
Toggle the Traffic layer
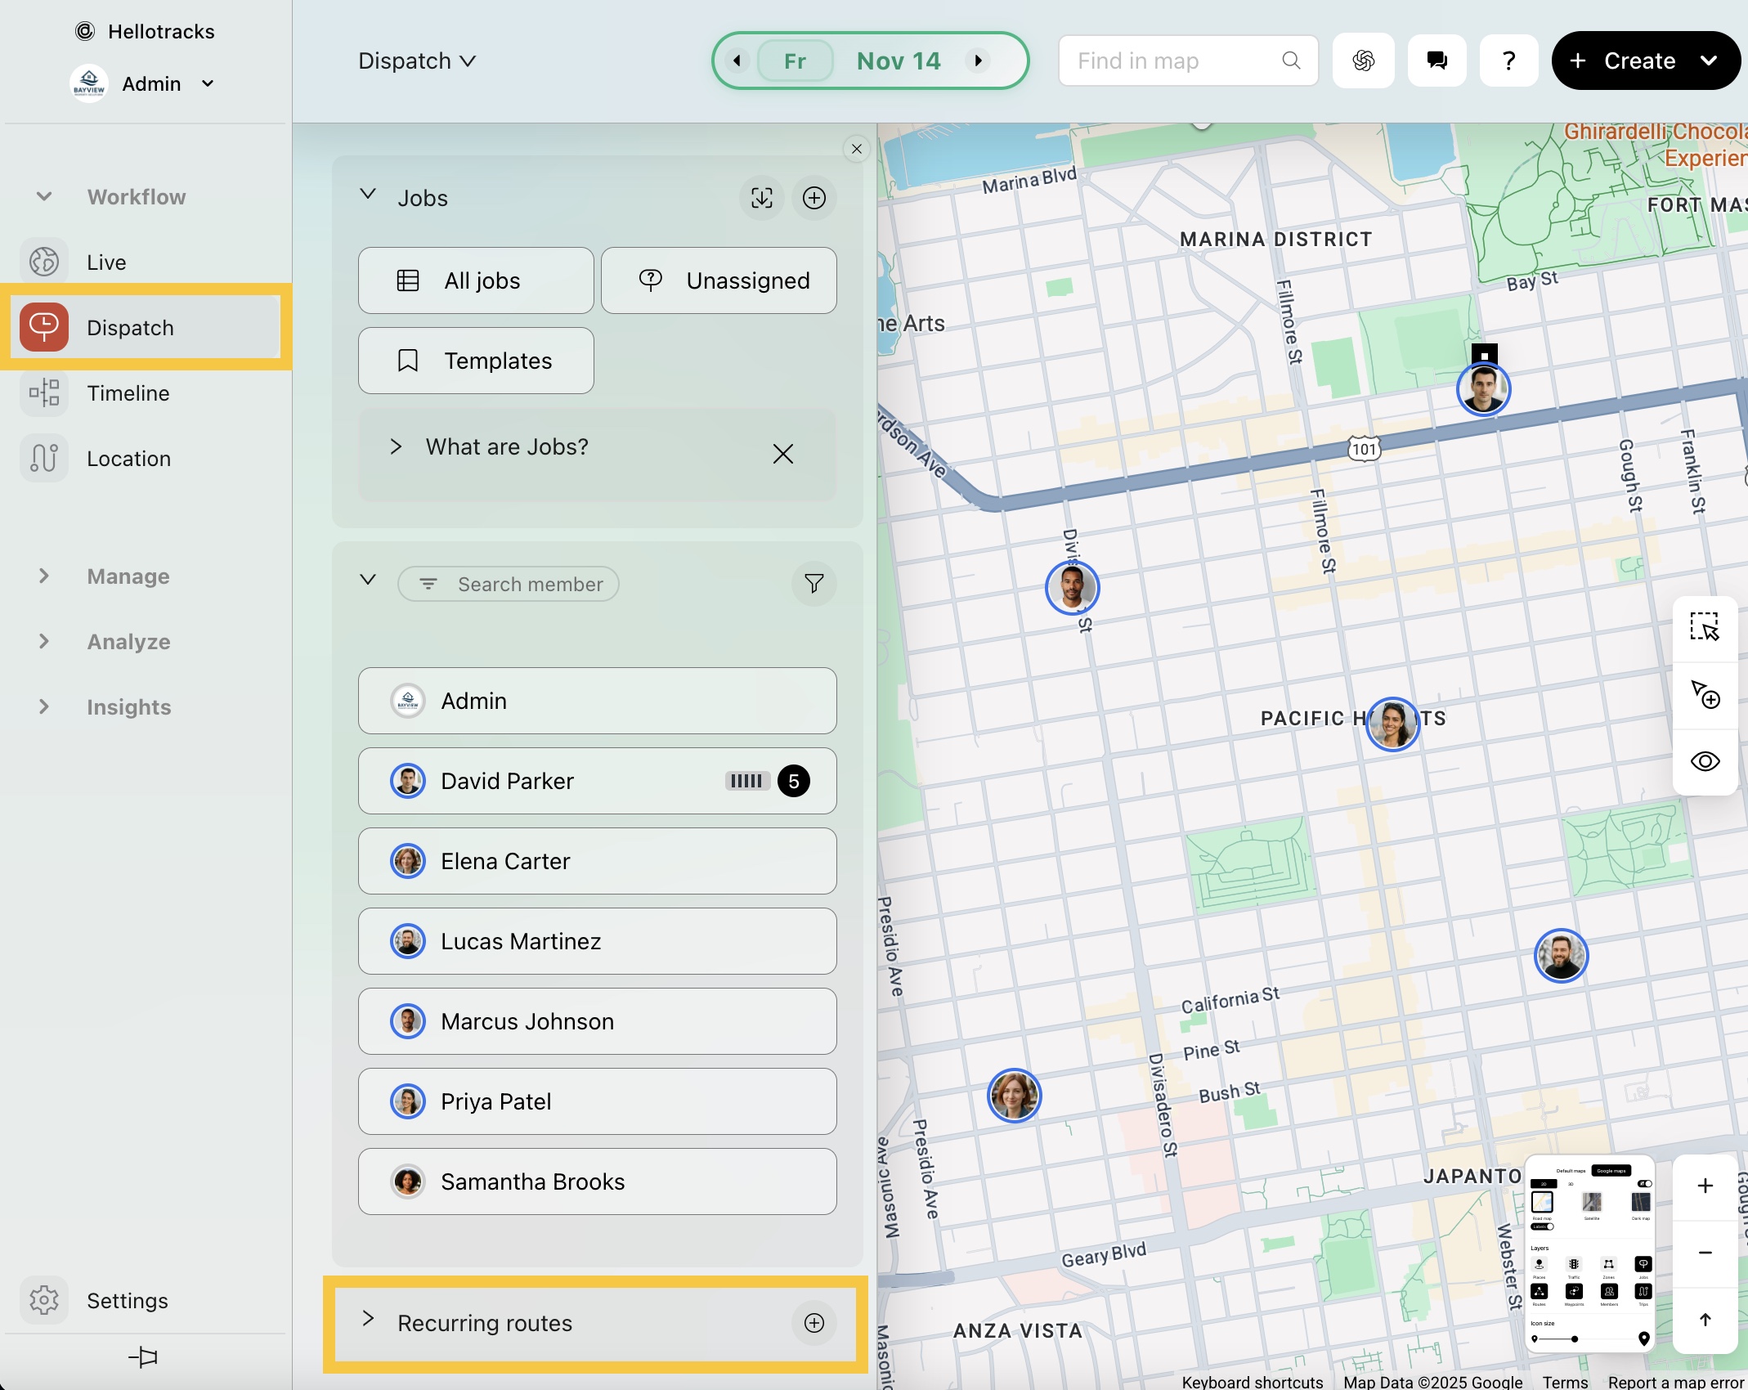(1574, 1265)
